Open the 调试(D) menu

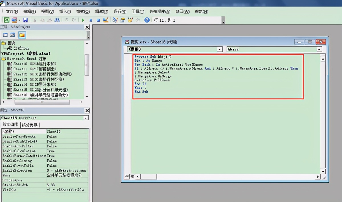click(102, 12)
